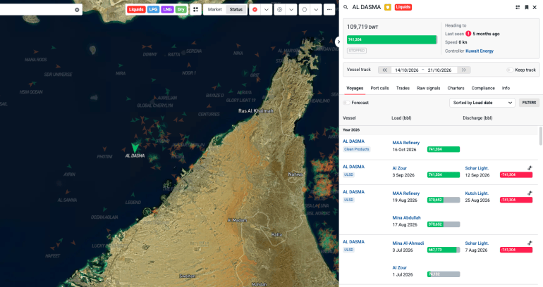Click the red Last seen warning icon
543x287 pixels.
(468, 34)
